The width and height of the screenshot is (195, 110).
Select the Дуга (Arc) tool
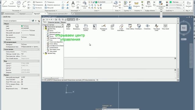(x=24, y=4)
